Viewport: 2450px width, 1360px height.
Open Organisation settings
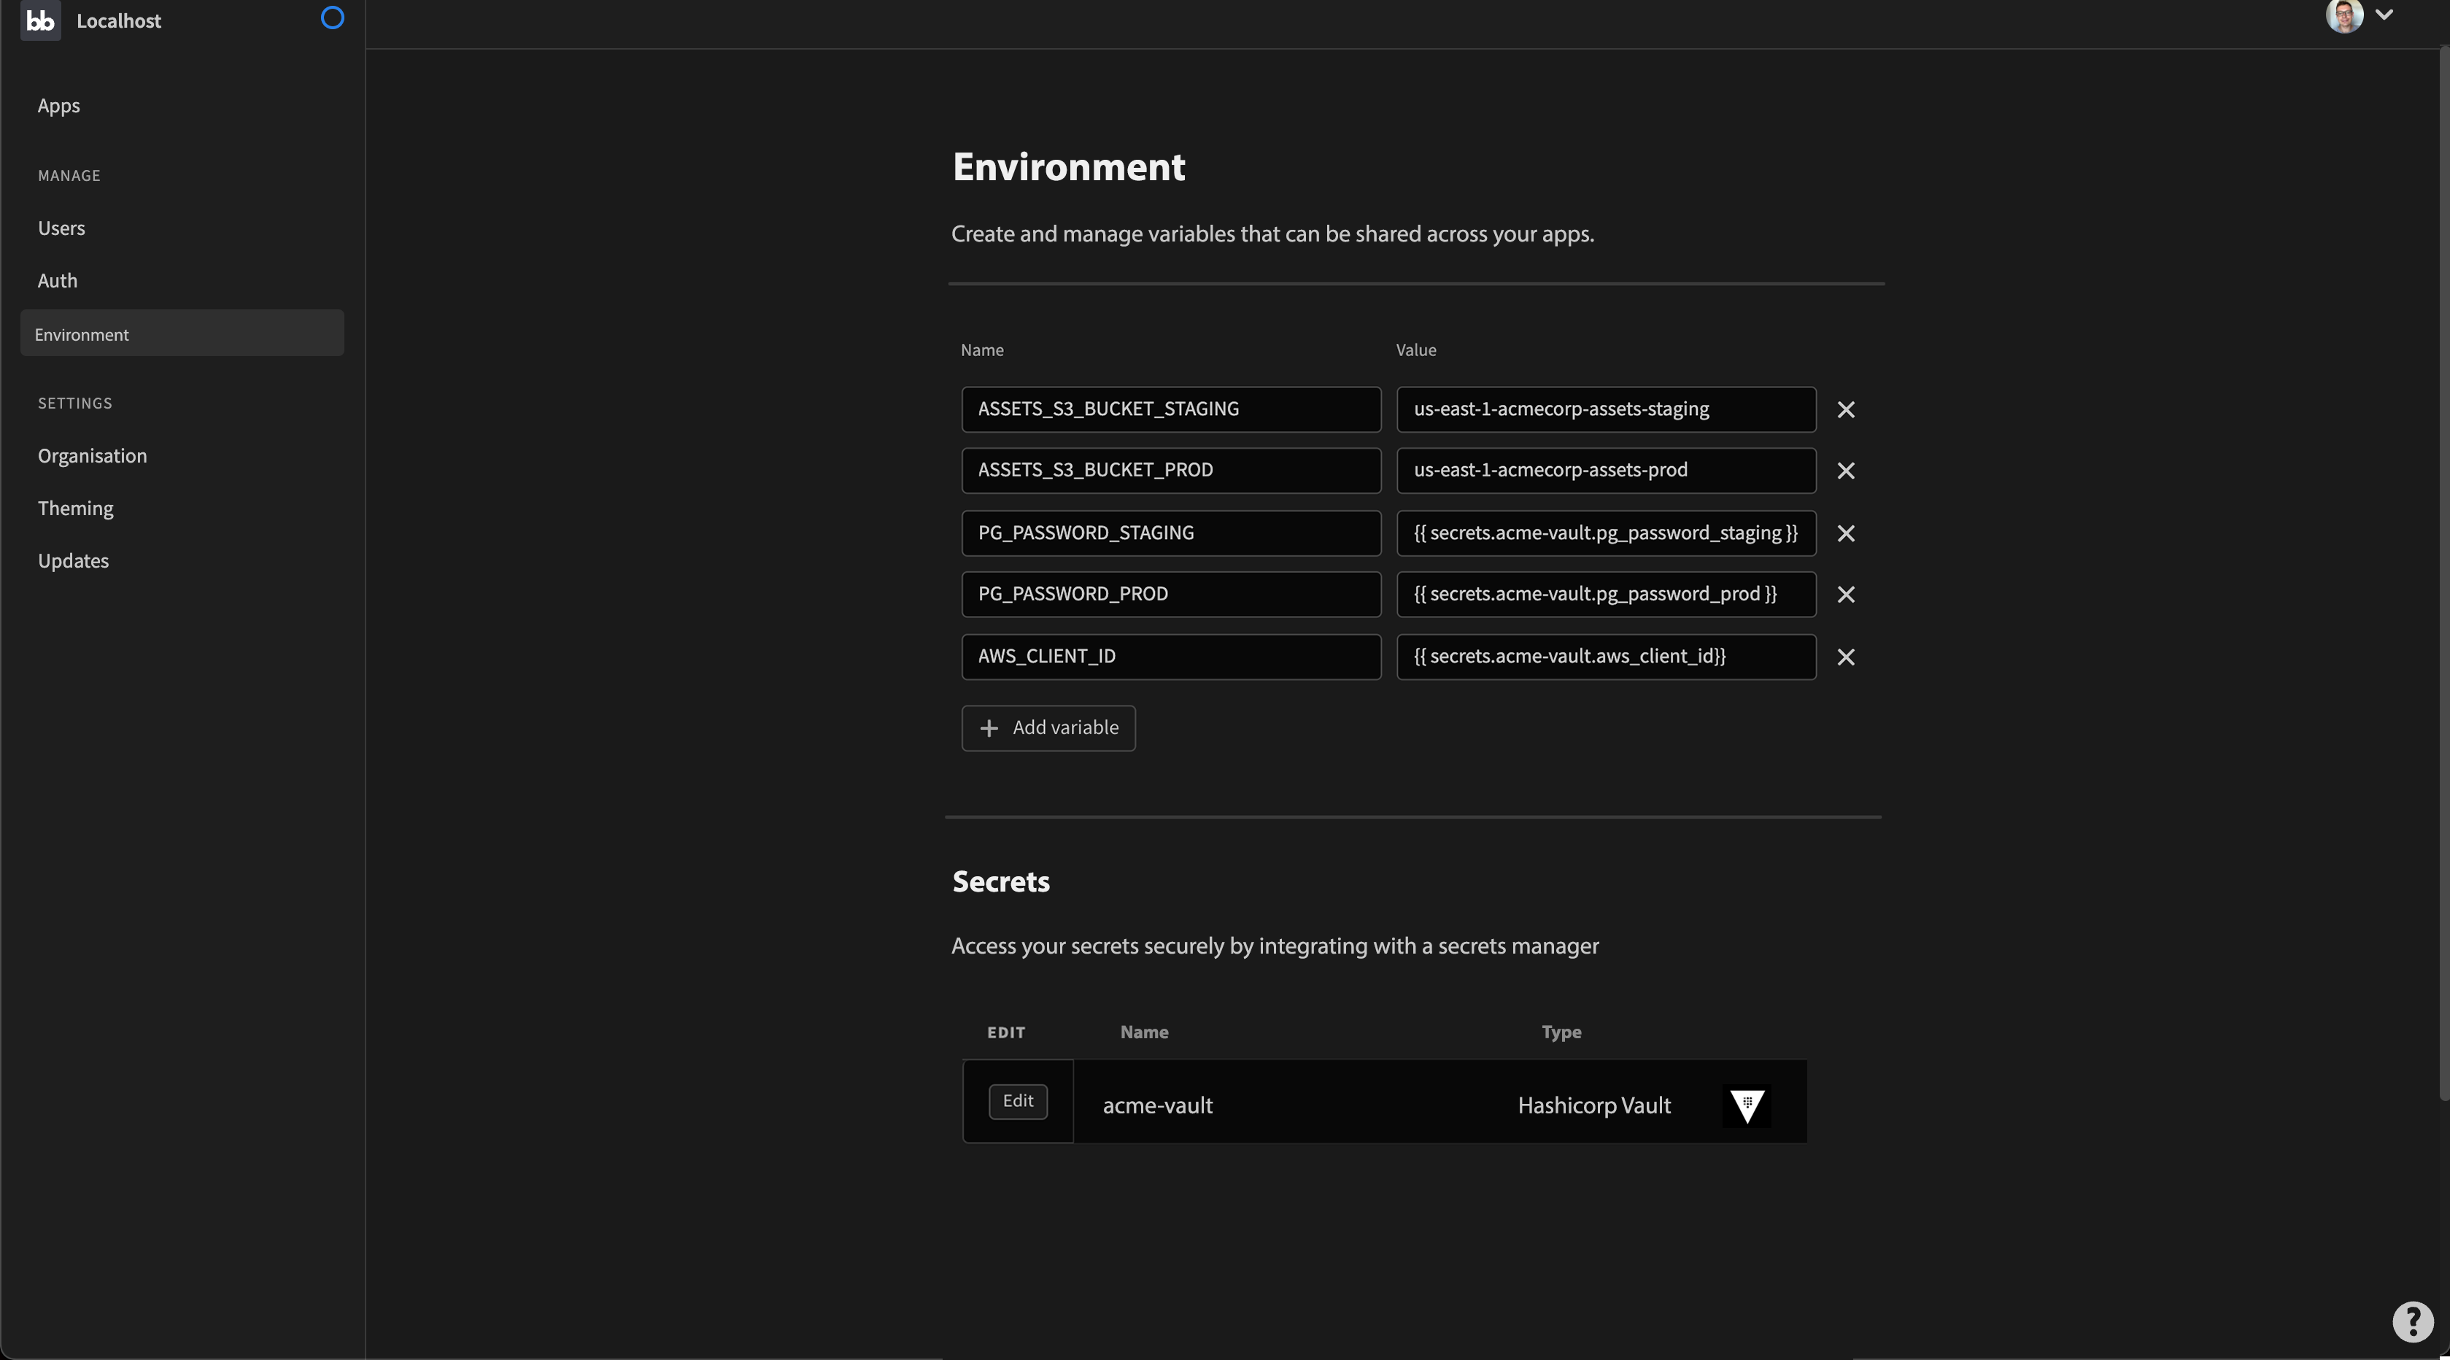(x=92, y=455)
